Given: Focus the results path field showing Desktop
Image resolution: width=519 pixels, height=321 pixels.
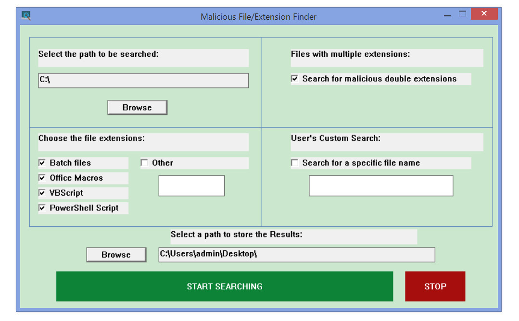Looking at the screenshot, I should pos(297,255).
